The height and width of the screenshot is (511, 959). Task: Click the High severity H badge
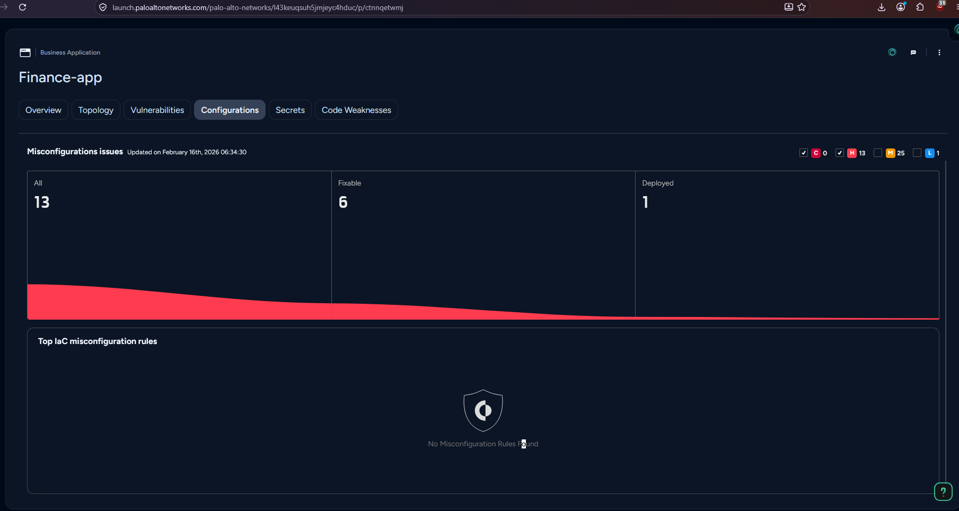tap(852, 153)
